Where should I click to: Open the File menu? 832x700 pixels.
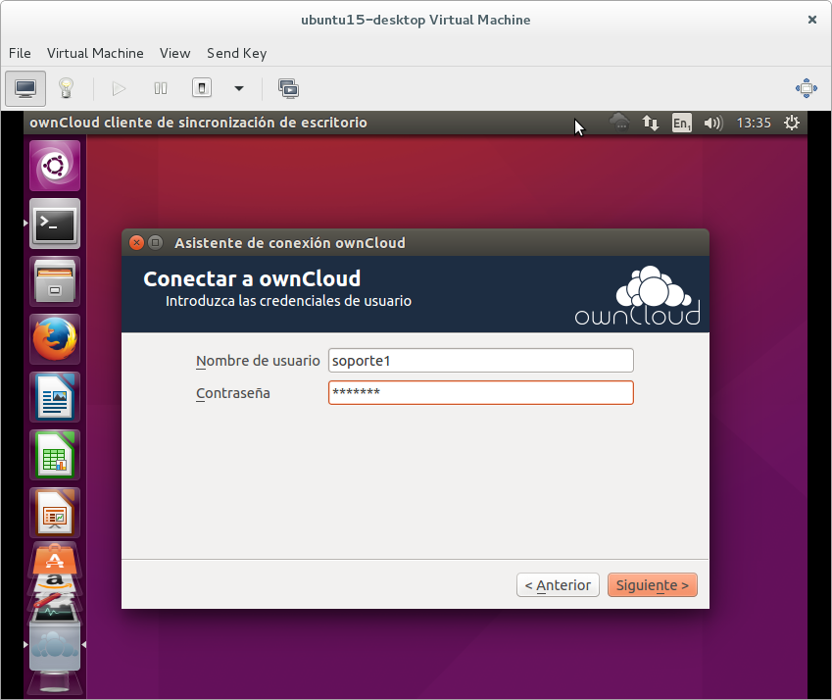coord(20,53)
